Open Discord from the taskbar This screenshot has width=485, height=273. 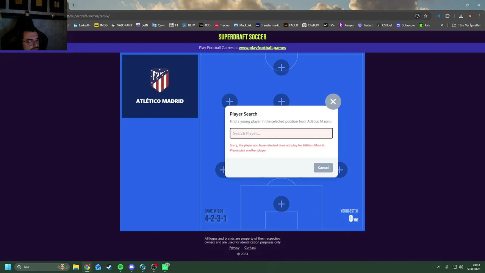[x=131, y=267]
